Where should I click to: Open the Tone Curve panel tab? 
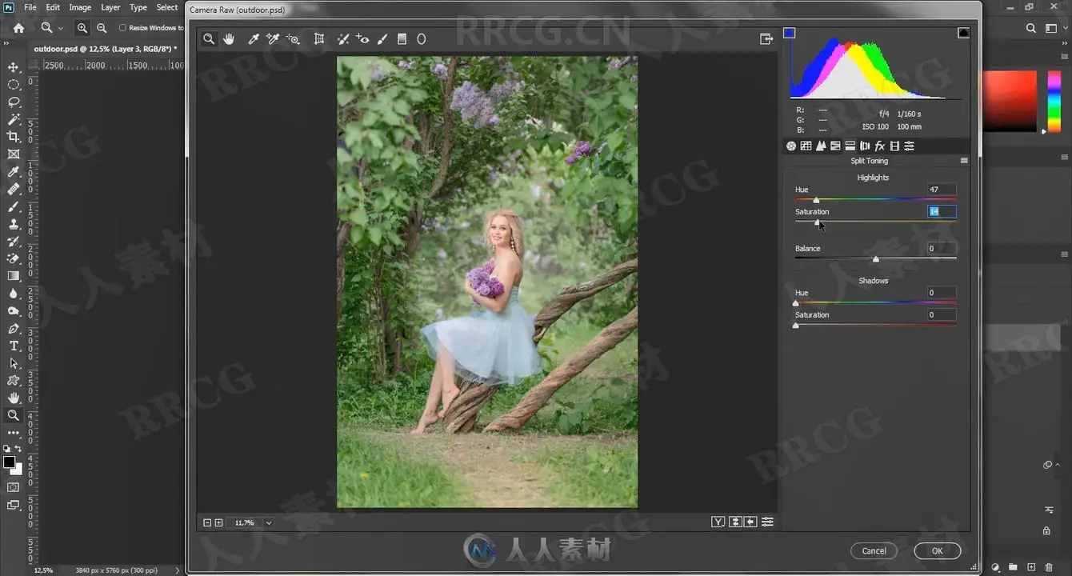coord(806,146)
